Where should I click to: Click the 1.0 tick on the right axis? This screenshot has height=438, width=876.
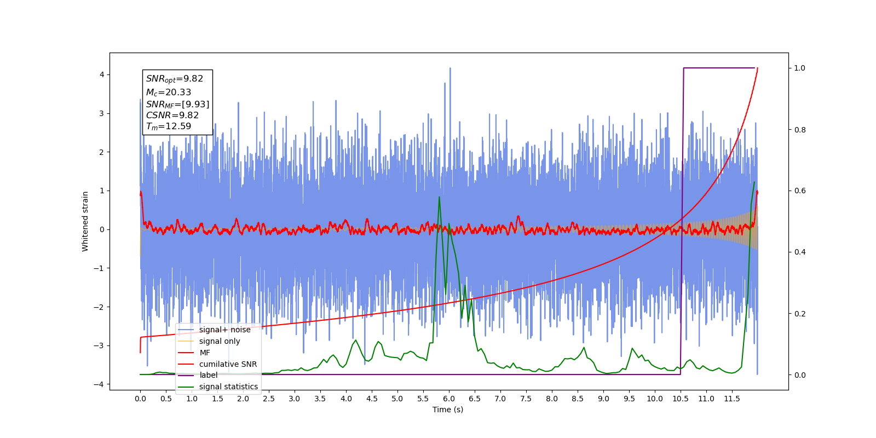tap(800, 68)
